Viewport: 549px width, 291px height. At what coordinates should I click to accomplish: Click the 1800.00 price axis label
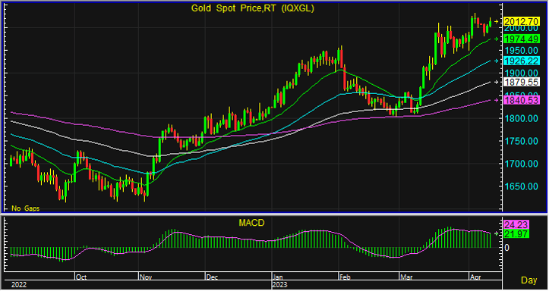coord(521,118)
